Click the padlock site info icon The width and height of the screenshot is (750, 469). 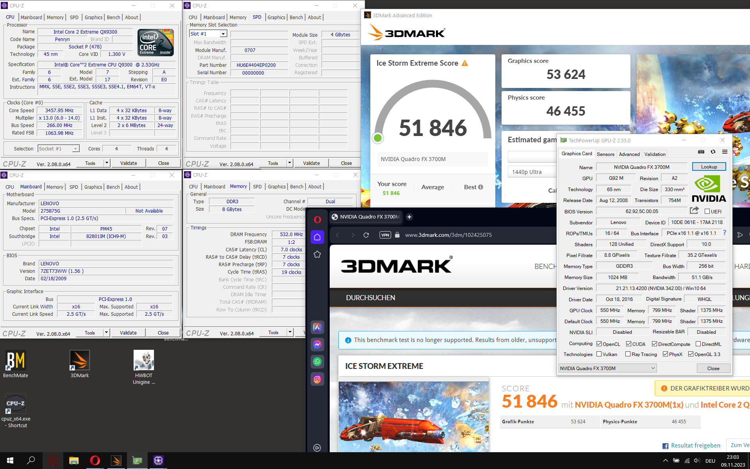click(397, 235)
